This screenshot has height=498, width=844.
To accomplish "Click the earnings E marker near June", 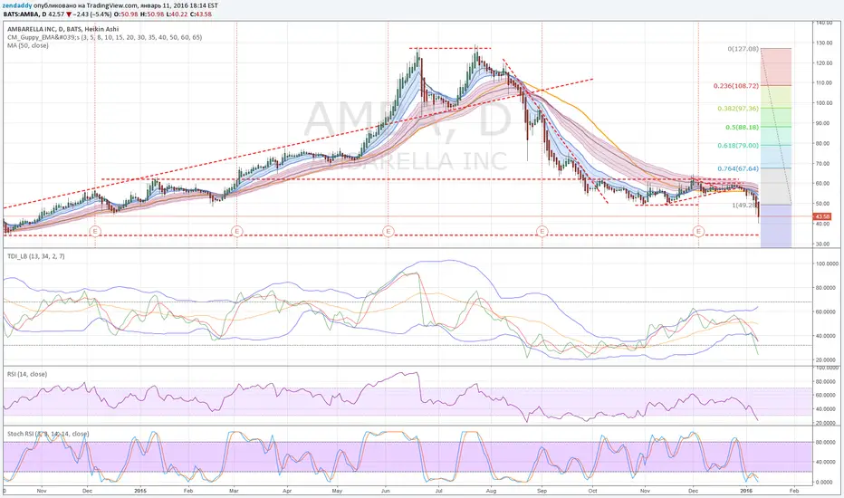I will click(x=388, y=231).
